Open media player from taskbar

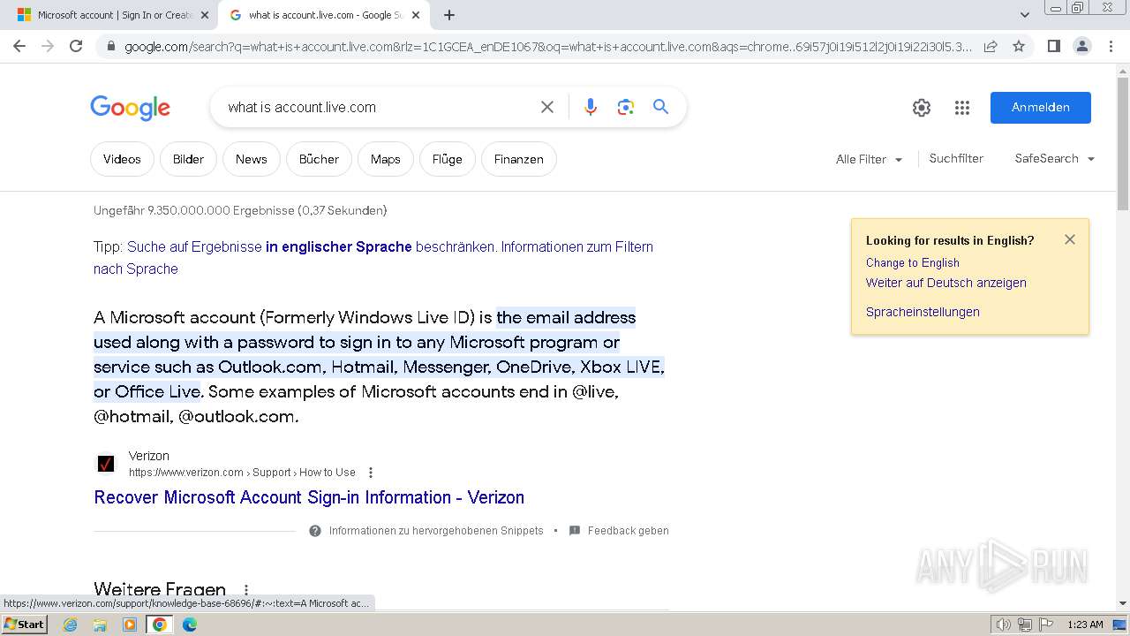[x=130, y=625]
